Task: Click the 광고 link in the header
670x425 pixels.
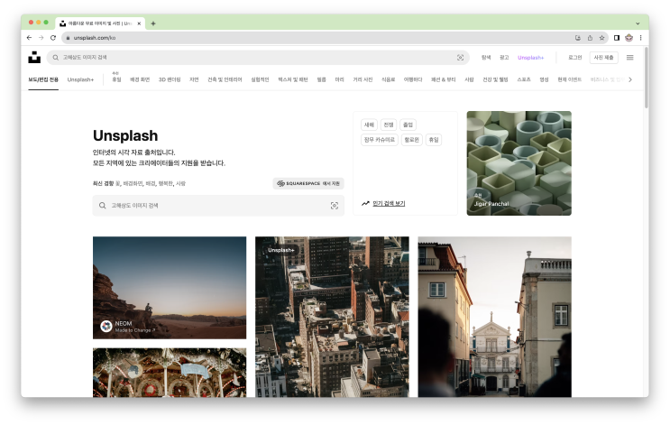Action: click(x=504, y=57)
